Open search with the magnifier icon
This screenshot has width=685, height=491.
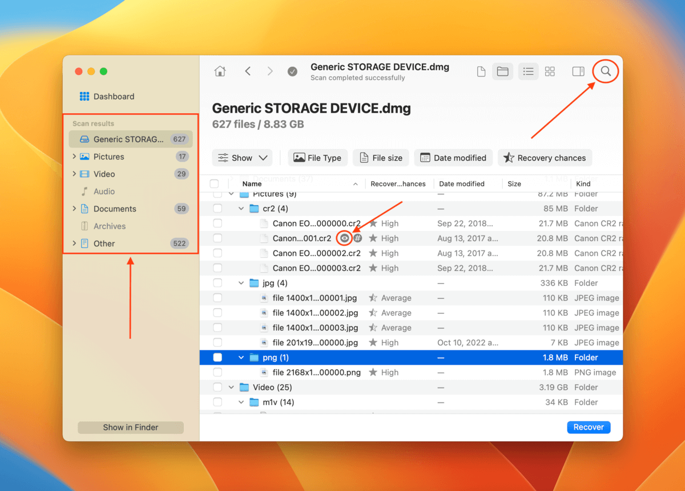tap(606, 71)
